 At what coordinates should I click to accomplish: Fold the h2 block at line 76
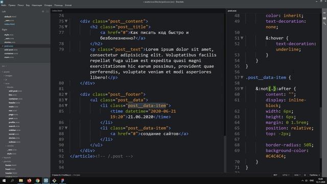click(66, 27)
